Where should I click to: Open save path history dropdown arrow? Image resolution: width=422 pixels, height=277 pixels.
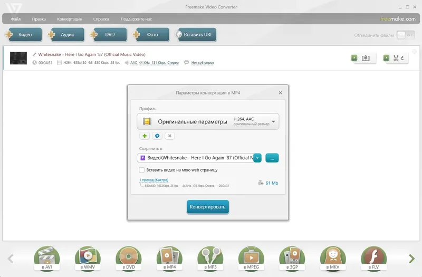(x=257, y=158)
